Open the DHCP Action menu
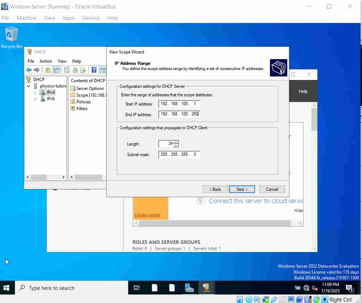The image size is (362, 303). pos(46,61)
